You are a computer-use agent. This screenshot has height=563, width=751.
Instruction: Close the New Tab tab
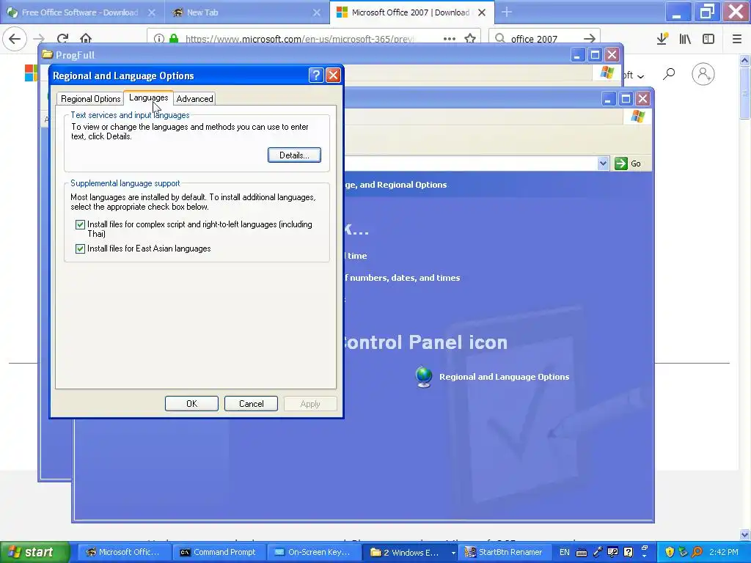coord(317,12)
